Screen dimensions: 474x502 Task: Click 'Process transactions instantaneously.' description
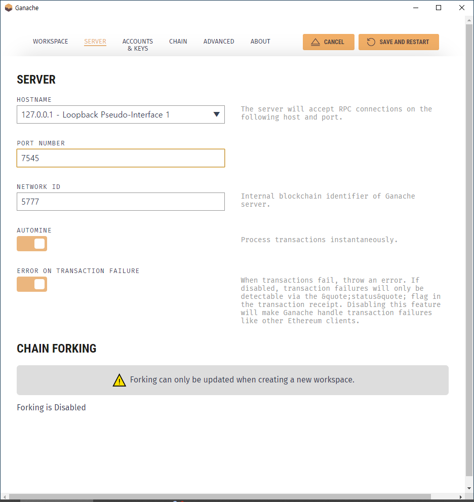[319, 240]
